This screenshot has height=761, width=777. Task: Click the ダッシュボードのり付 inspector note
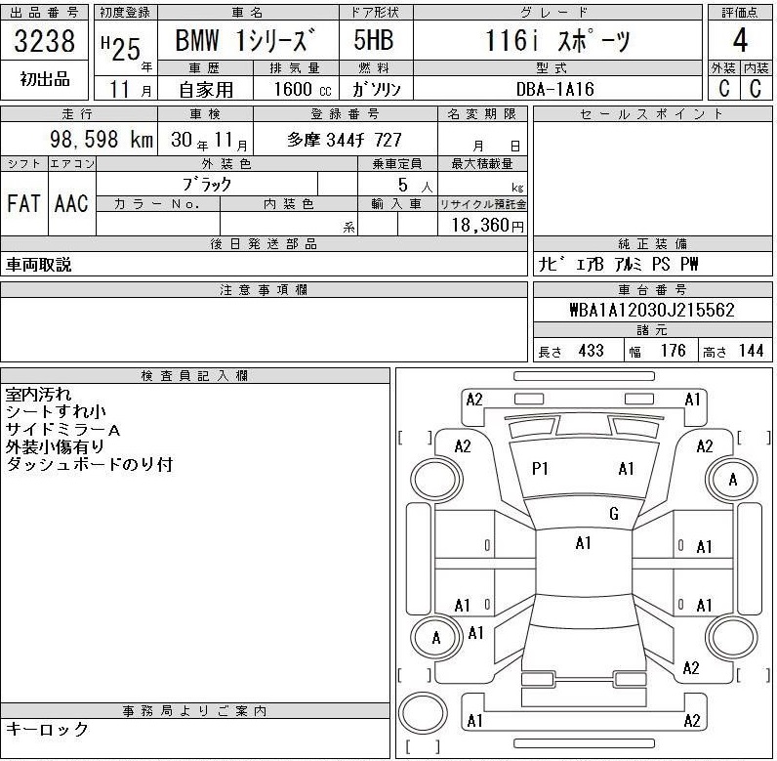click(x=89, y=465)
